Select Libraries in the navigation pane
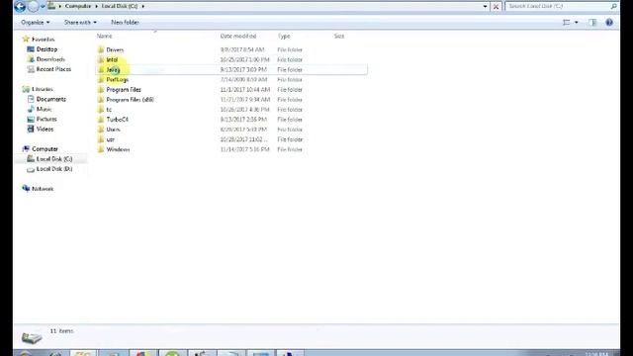633x356 pixels. pyautogui.click(x=43, y=89)
